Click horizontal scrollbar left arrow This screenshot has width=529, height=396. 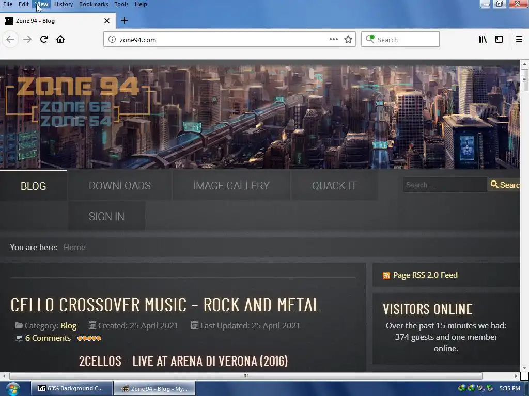[x=4, y=376]
